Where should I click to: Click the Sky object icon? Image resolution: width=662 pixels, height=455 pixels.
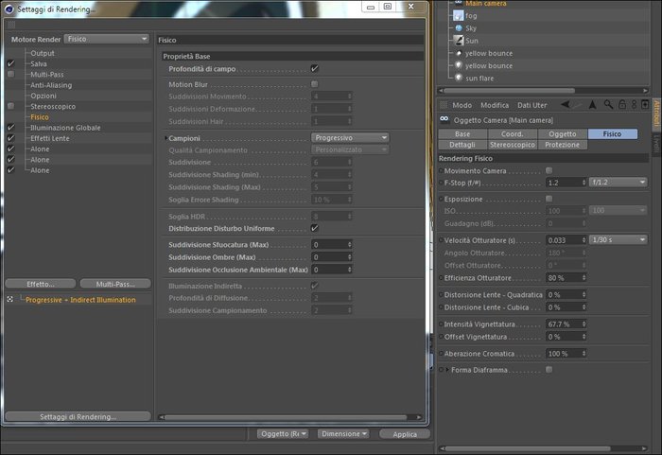coord(459,27)
